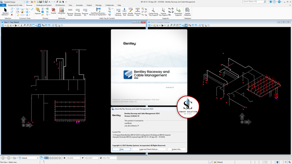This screenshot has height=164, width=292.
Task: Select the Raceway Size tool
Action: [137, 12]
